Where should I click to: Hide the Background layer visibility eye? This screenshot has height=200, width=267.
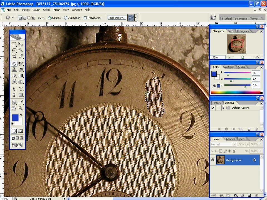click(x=212, y=160)
